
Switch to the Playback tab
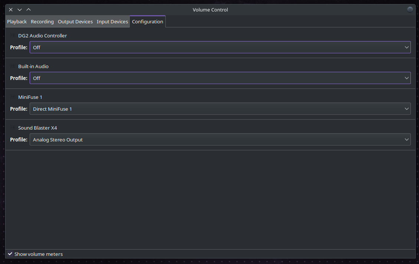point(17,21)
